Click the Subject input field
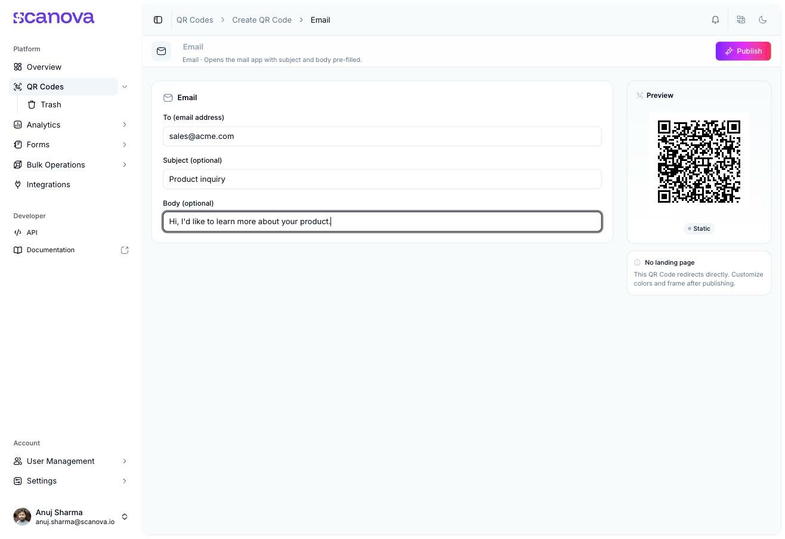Viewport: 785px width, 539px height. [x=382, y=179]
